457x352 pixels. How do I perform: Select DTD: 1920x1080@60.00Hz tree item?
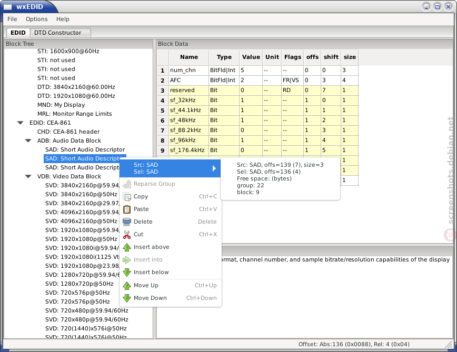click(76, 96)
